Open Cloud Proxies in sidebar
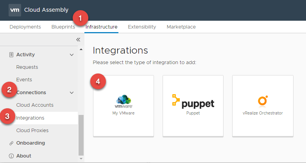Viewport: 306px width, 163px height. pyautogui.click(x=32, y=131)
